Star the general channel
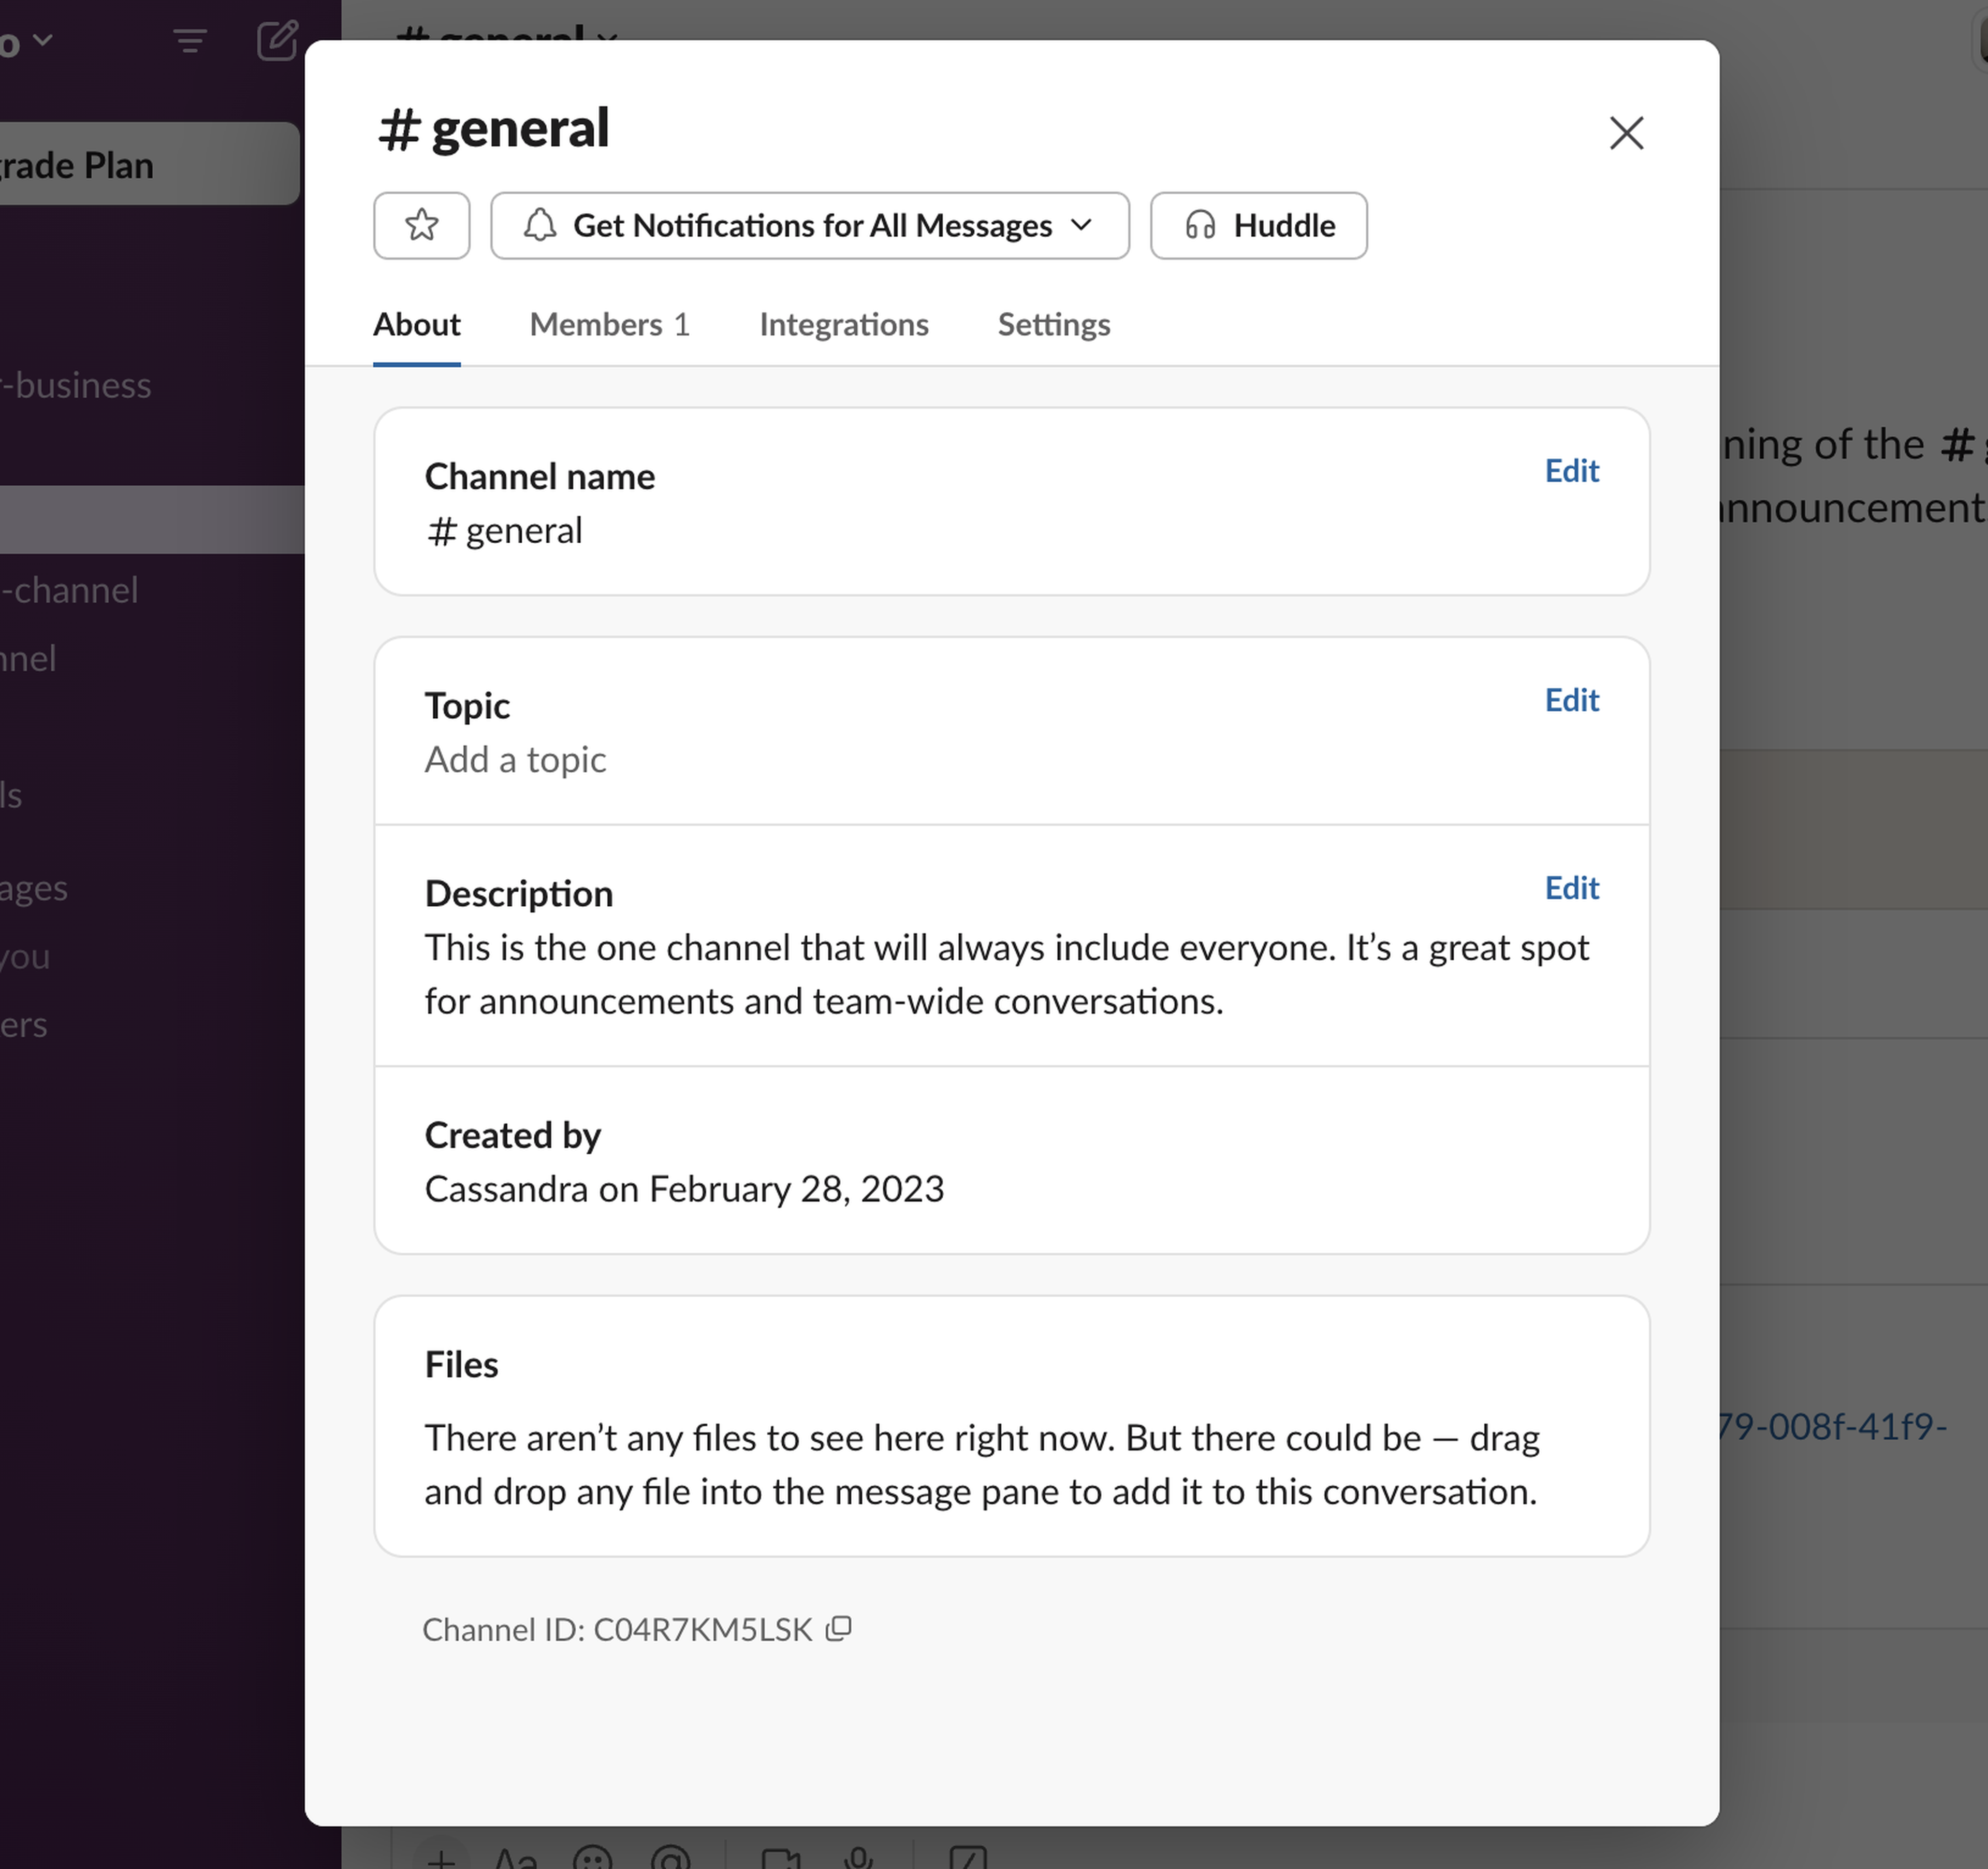The image size is (1988, 1869). [x=421, y=225]
